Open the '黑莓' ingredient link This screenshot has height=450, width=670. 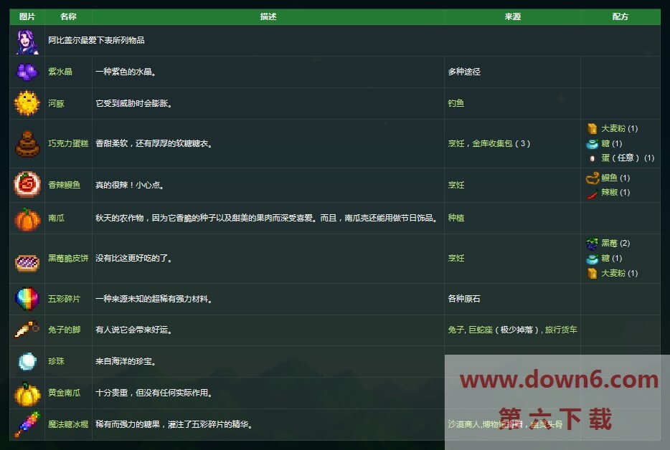pyautogui.click(x=609, y=244)
